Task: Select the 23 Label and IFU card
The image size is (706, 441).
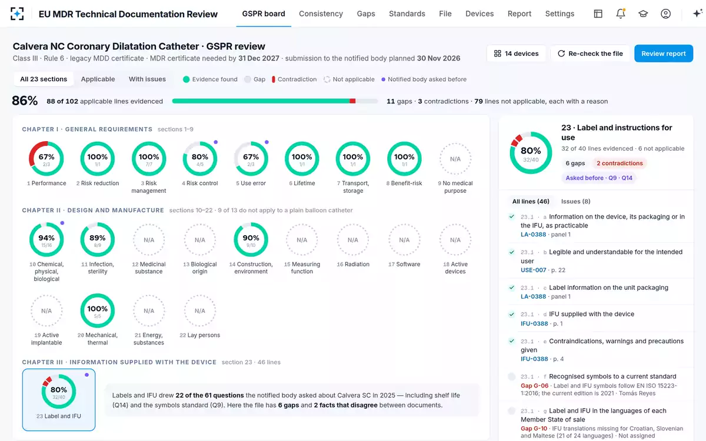Action: (59, 399)
